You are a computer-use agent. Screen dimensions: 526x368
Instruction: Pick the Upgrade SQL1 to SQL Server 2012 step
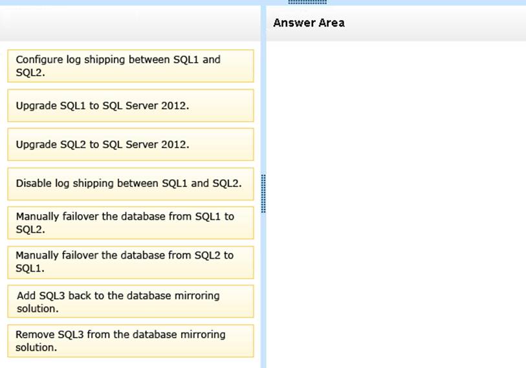point(130,105)
